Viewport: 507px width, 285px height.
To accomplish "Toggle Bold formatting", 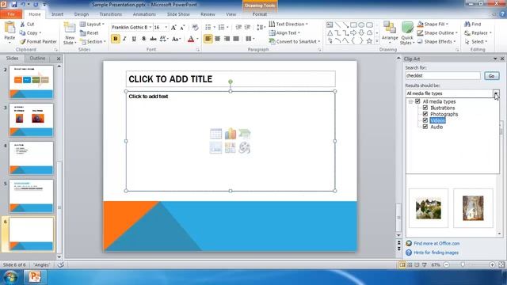I will click(x=115, y=39).
